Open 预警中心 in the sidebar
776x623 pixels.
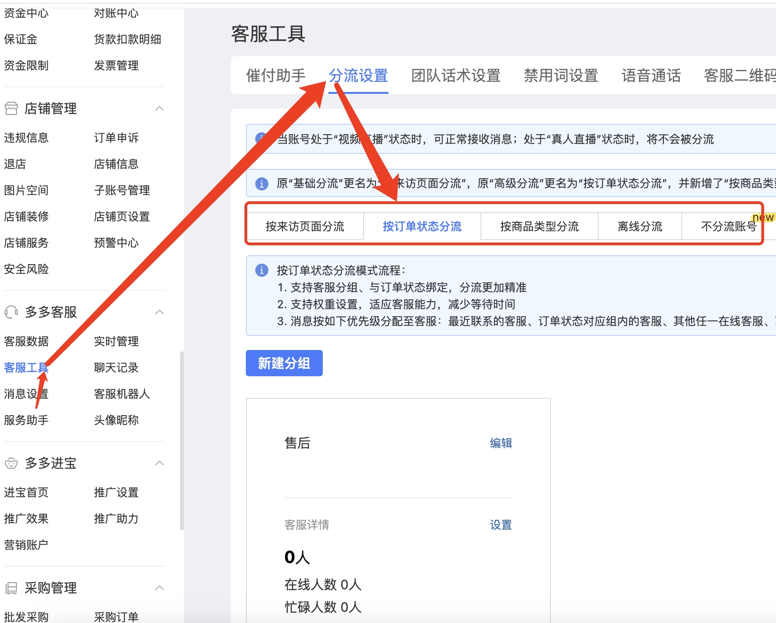(116, 243)
